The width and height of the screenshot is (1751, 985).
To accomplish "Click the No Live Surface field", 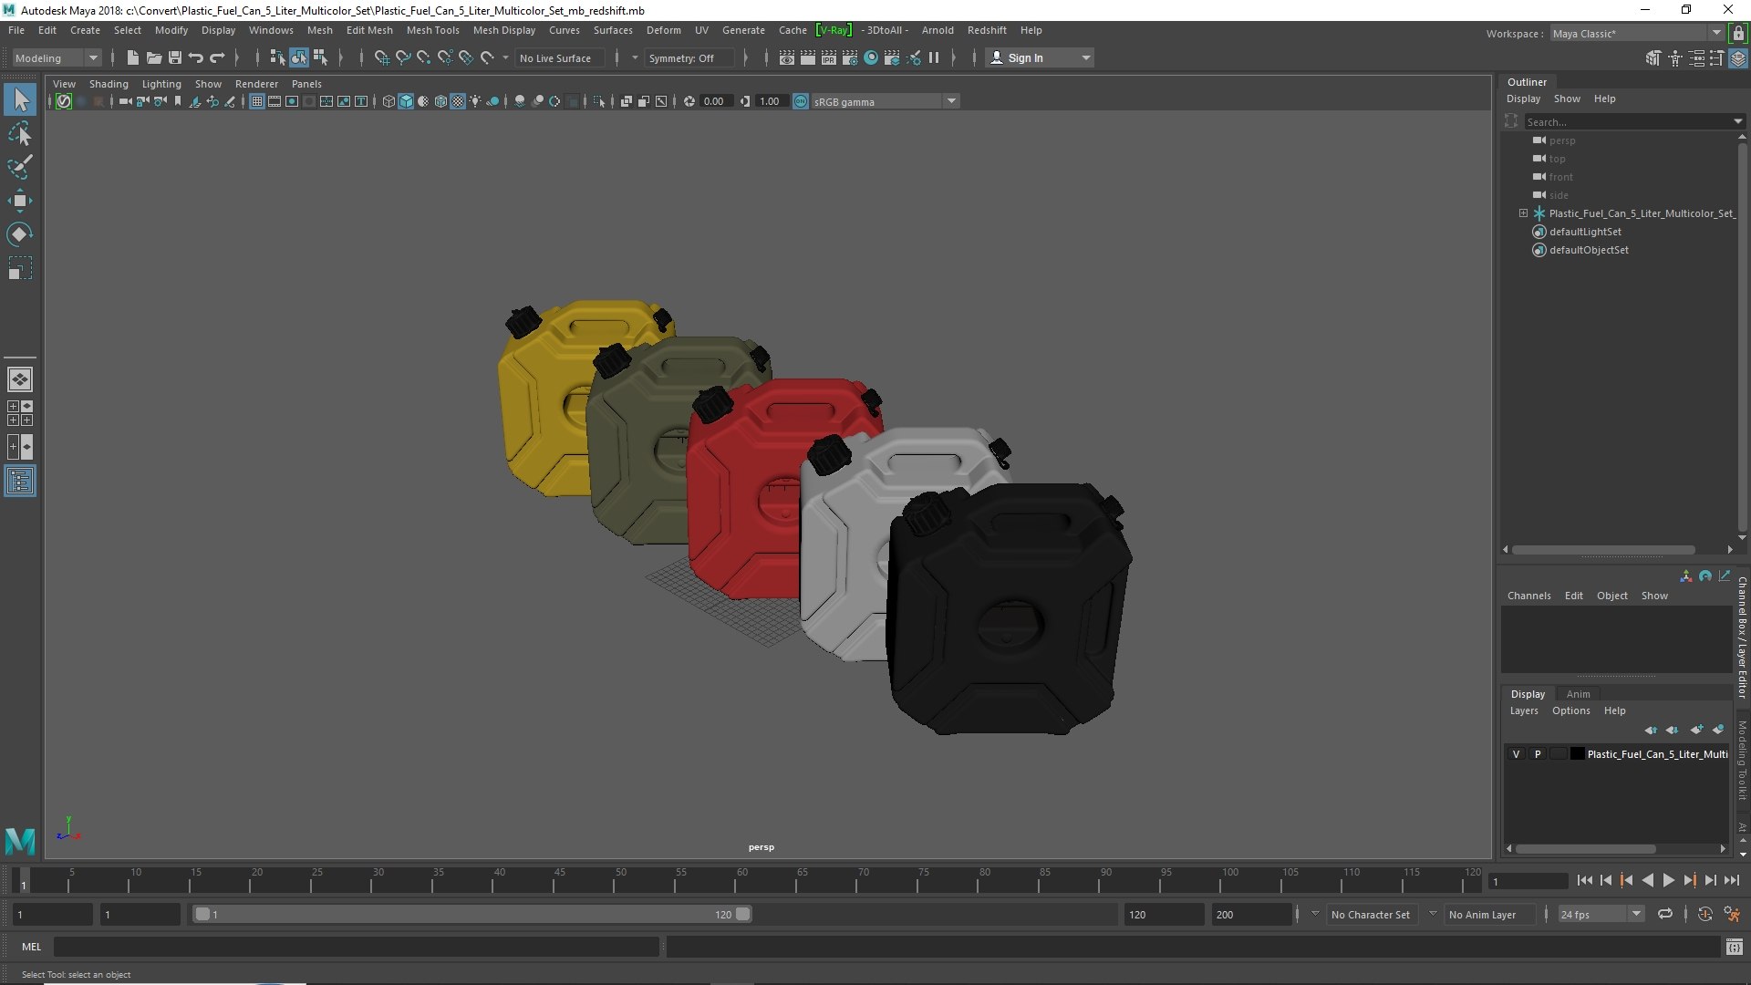I will (x=560, y=57).
